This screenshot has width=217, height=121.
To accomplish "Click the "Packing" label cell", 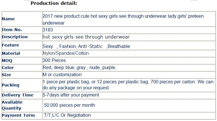I will click(11, 85).
